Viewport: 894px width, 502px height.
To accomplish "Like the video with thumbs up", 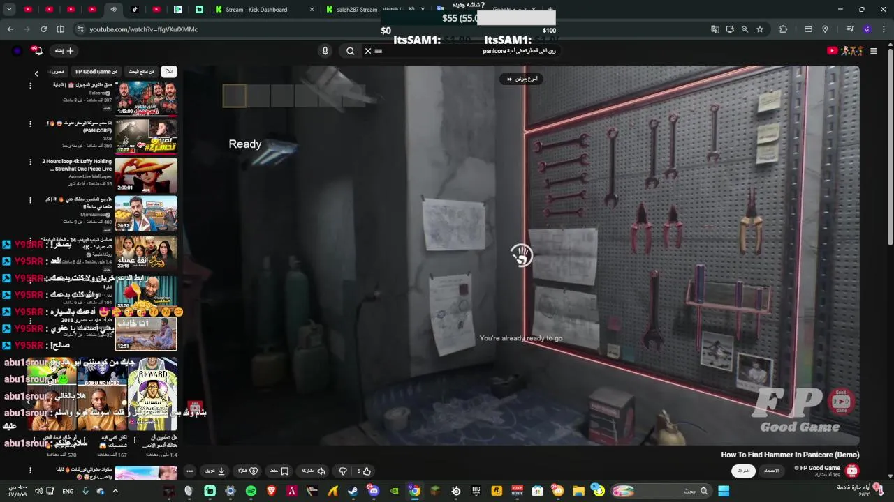I will (x=363, y=471).
